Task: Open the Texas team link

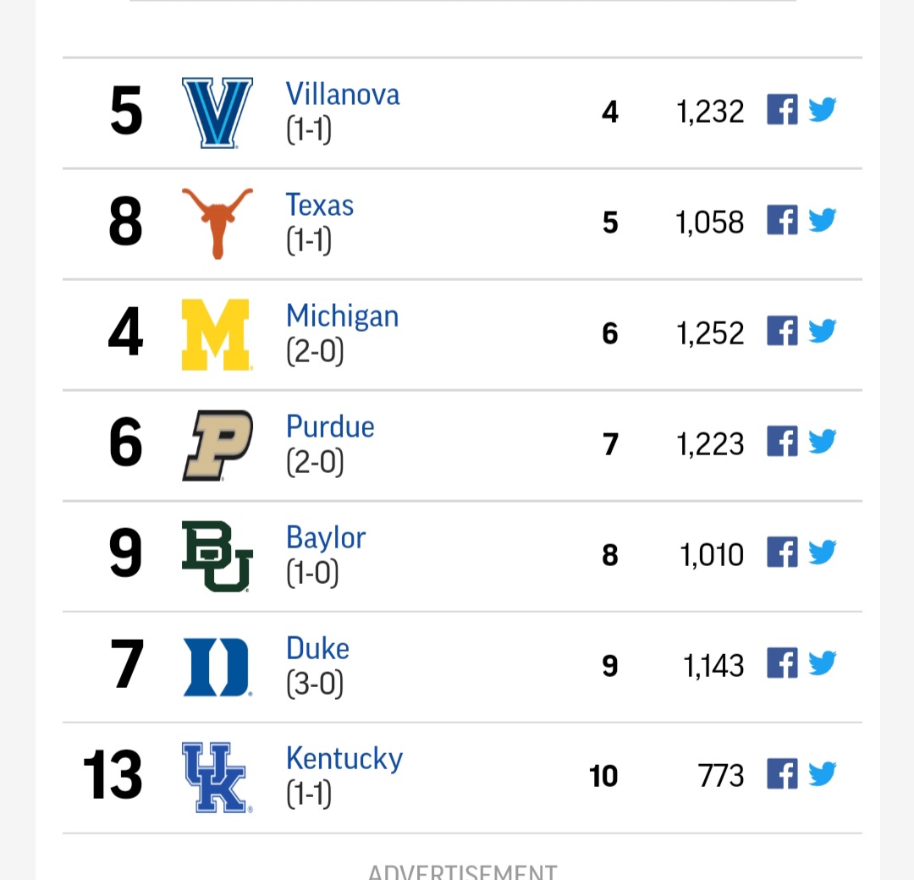Action: click(319, 205)
